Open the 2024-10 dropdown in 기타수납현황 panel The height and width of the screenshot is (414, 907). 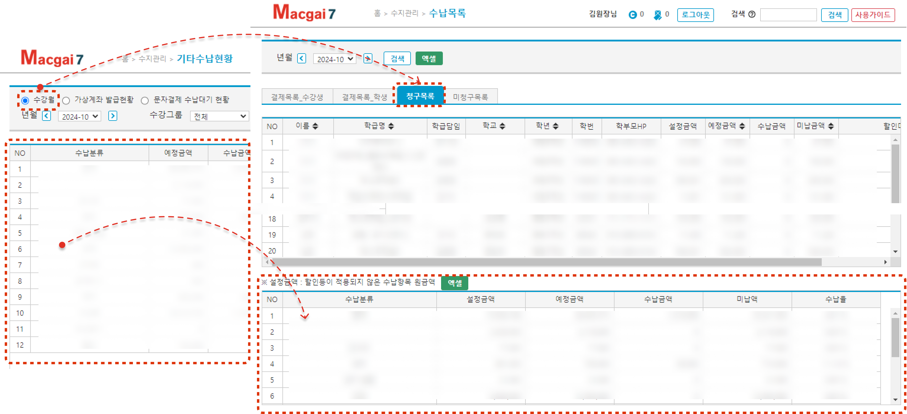[x=80, y=116]
